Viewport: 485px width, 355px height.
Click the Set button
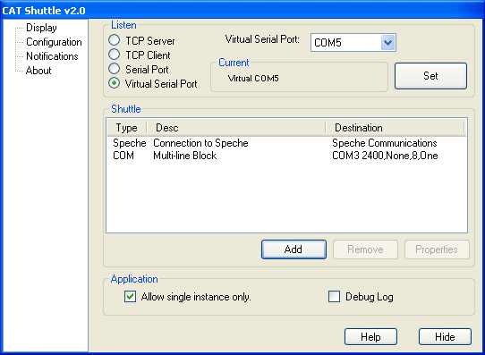(430, 76)
